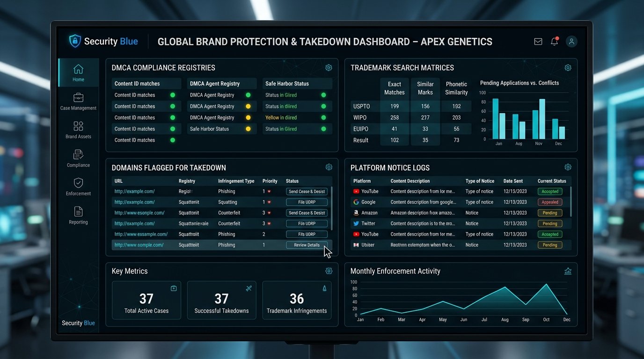This screenshot has width=644, height=359.
Task: Click WIPO similar marks value 277
Action: [425, 118]
